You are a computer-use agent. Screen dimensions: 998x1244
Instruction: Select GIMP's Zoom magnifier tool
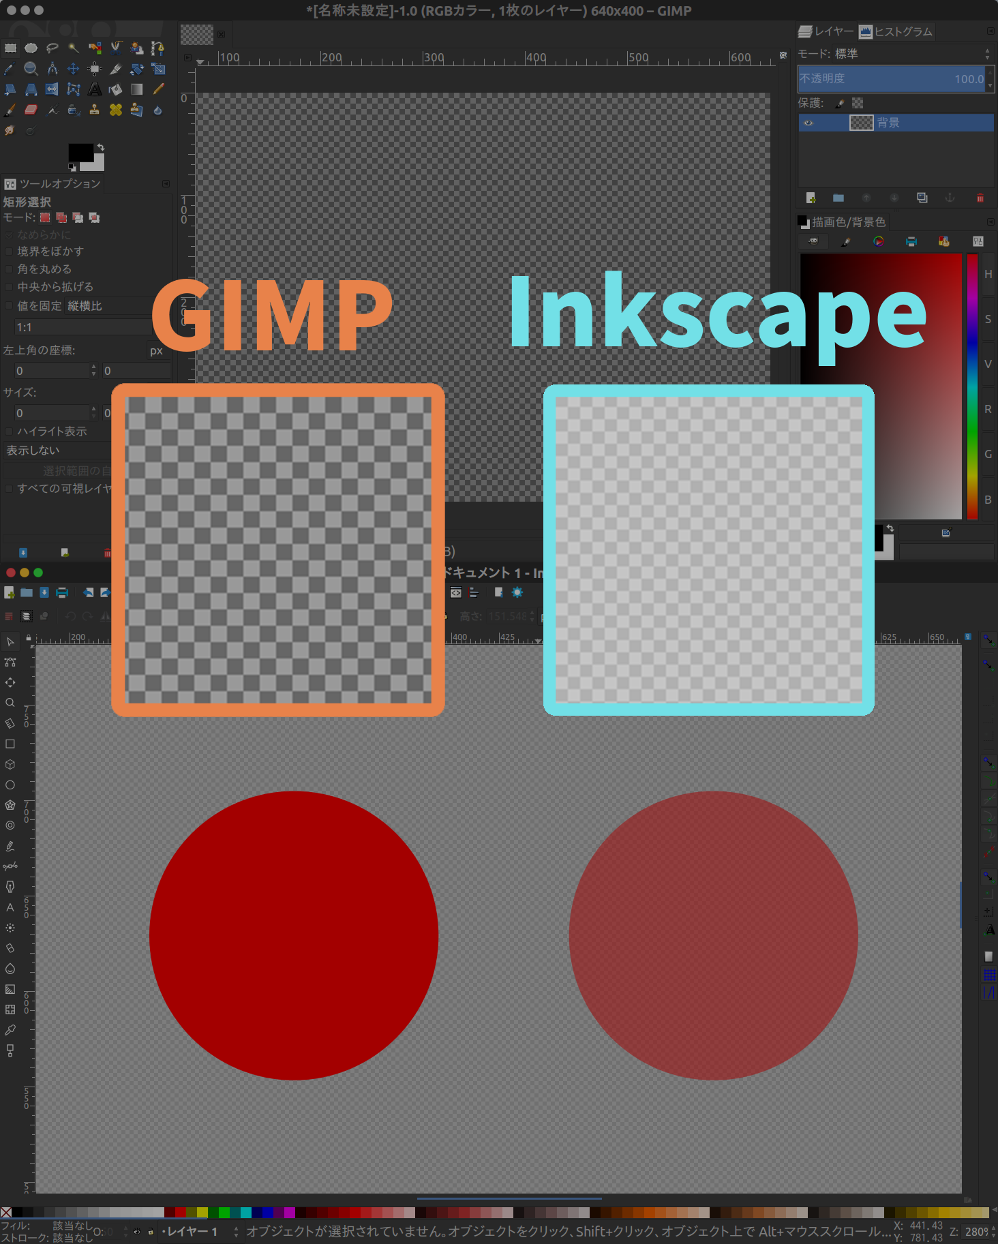tap(31, 69)
